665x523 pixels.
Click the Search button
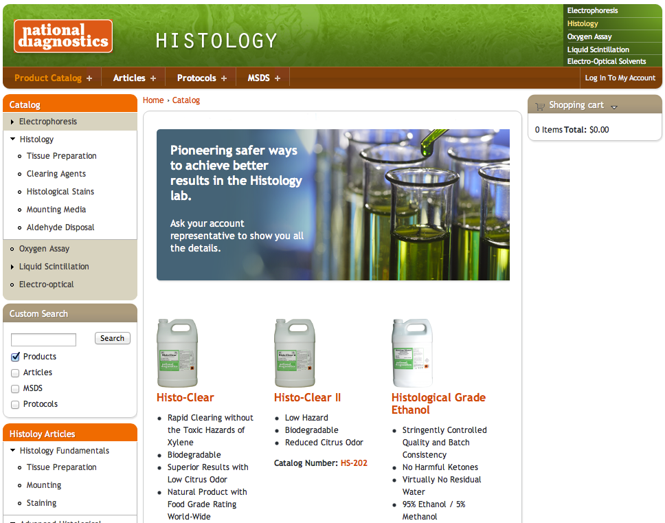tap(113, 338)
